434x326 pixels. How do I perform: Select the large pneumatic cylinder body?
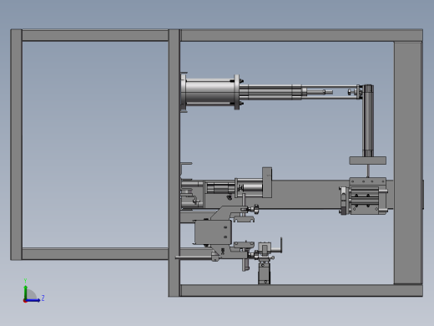[x=209, y=92]
